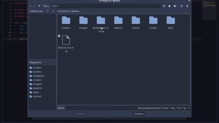
Task: Open the first recent scripts/ entry
Action: pos(36,68)
